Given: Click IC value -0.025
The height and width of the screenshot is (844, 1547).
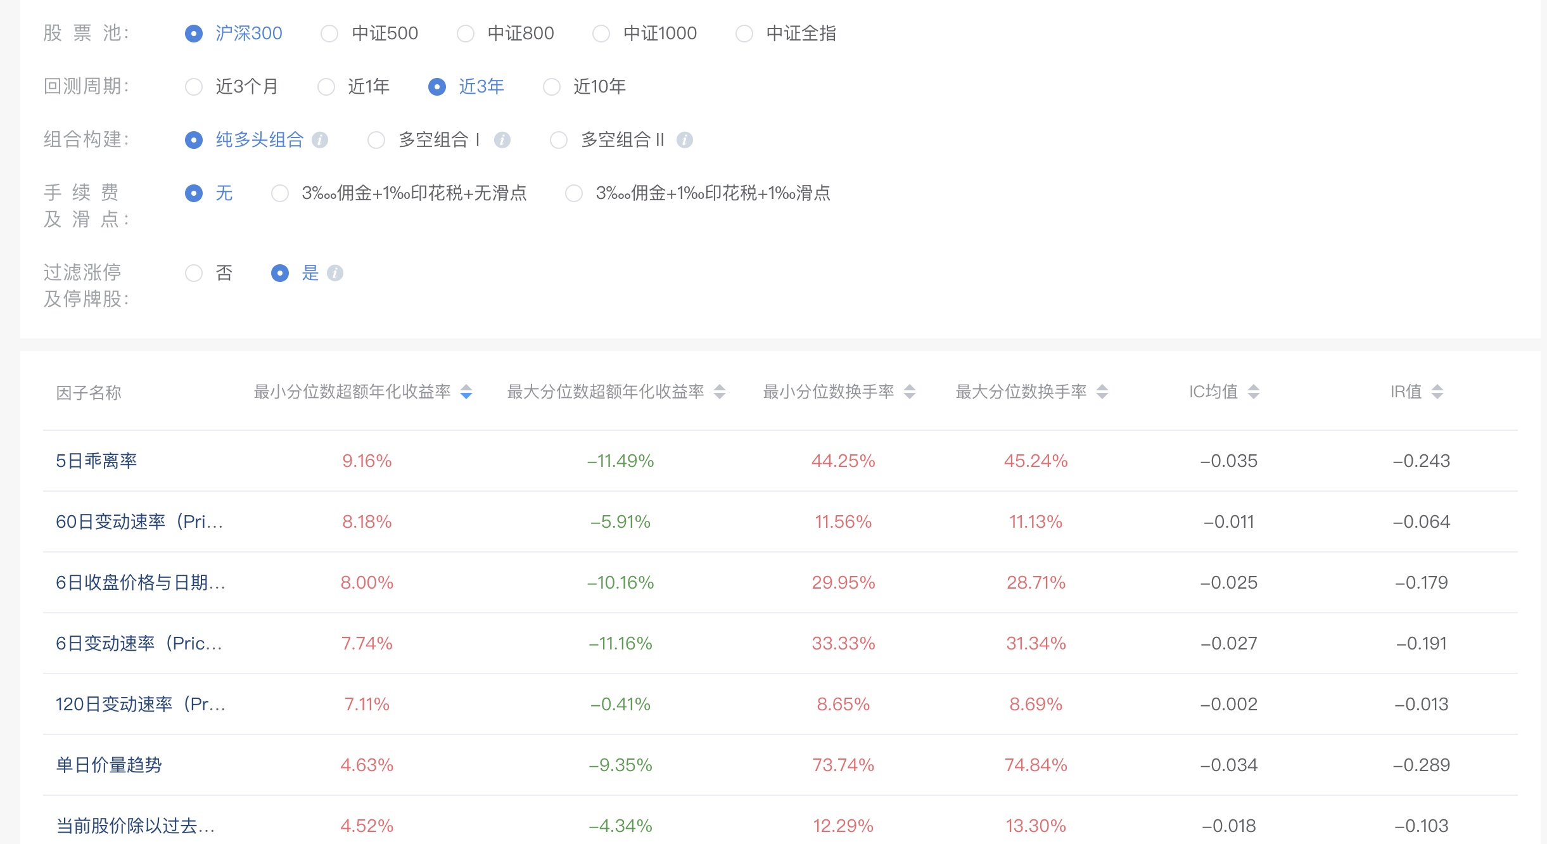Looking at the screenshot, I should 1228,582.
